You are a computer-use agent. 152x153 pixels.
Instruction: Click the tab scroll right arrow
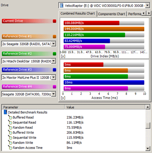pyautogui.click(x=149, y=13)
